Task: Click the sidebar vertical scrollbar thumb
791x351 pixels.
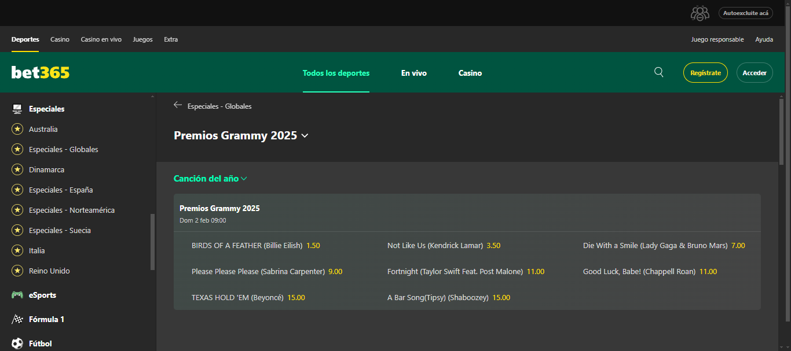Action: pyautogui.click(x=153, y=242)
